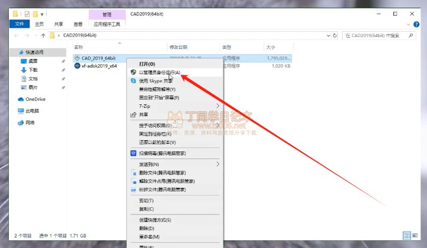Go up one folder level
The image size is (427, 248).
coord(43,35)
